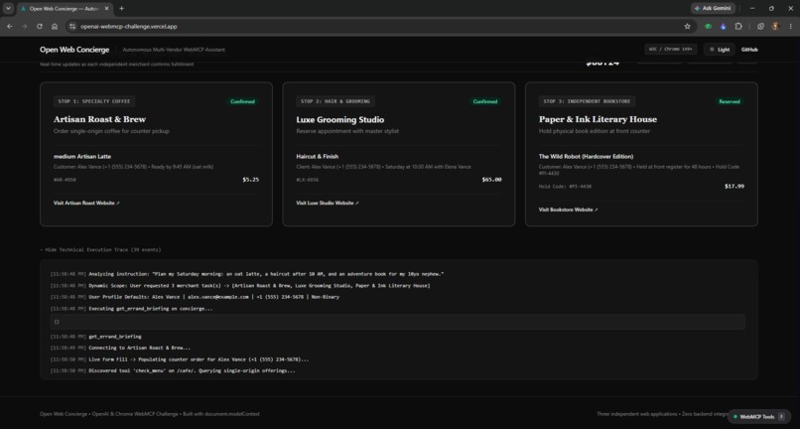
Task: Click Confirmed badge on Luxe Grooming card
Action: click(485, 101)
